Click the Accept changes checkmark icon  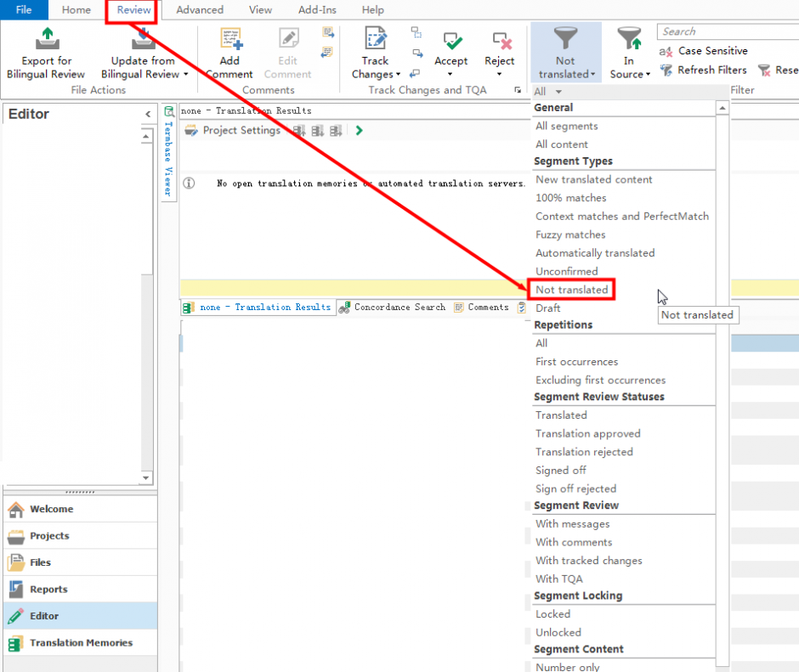click(451, 42)
